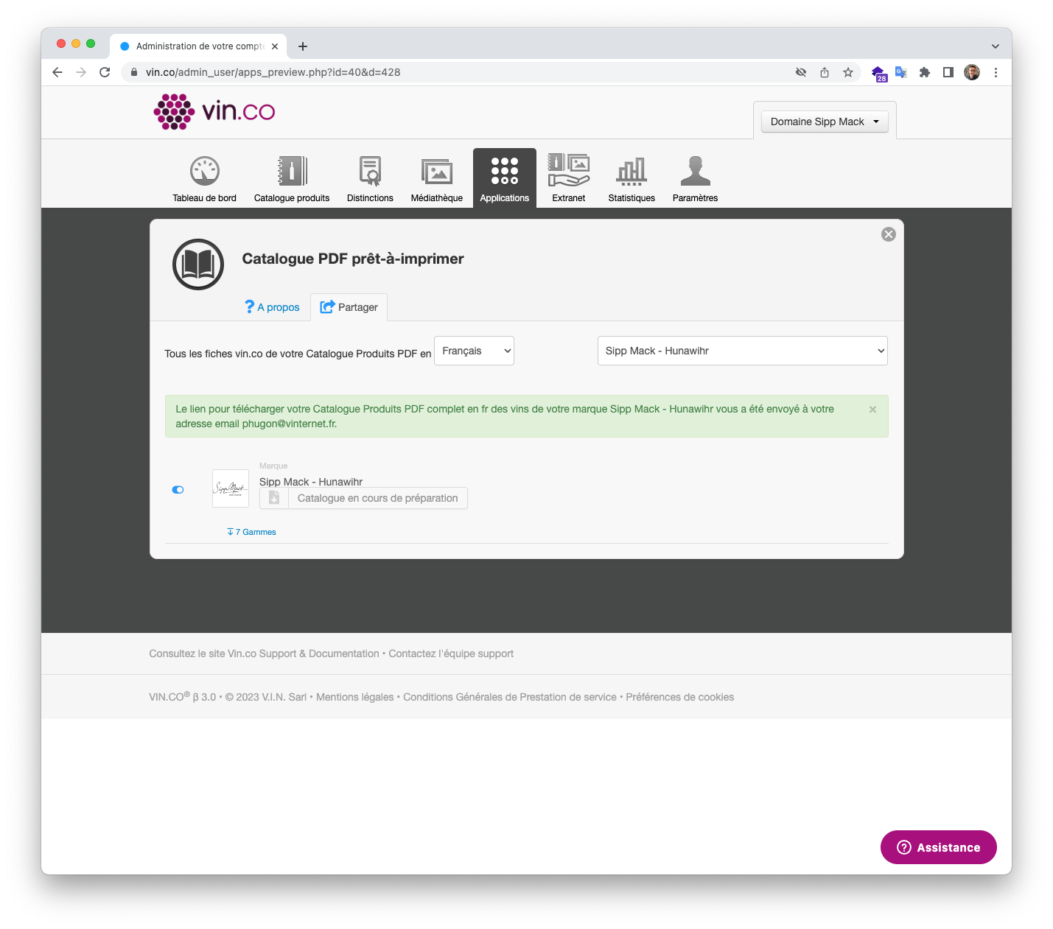This screenshot has width=1053, height=929.
Task: Open Statistiques section
Action: click(632, 179)
